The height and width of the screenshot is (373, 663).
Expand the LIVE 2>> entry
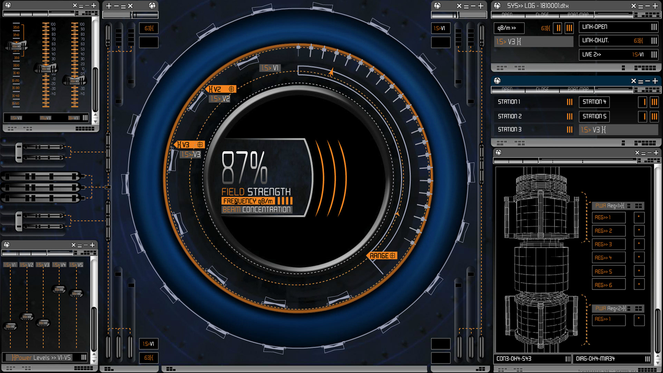tap(592, 55)
